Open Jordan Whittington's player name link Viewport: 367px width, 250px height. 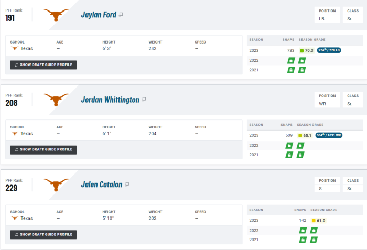110,99
